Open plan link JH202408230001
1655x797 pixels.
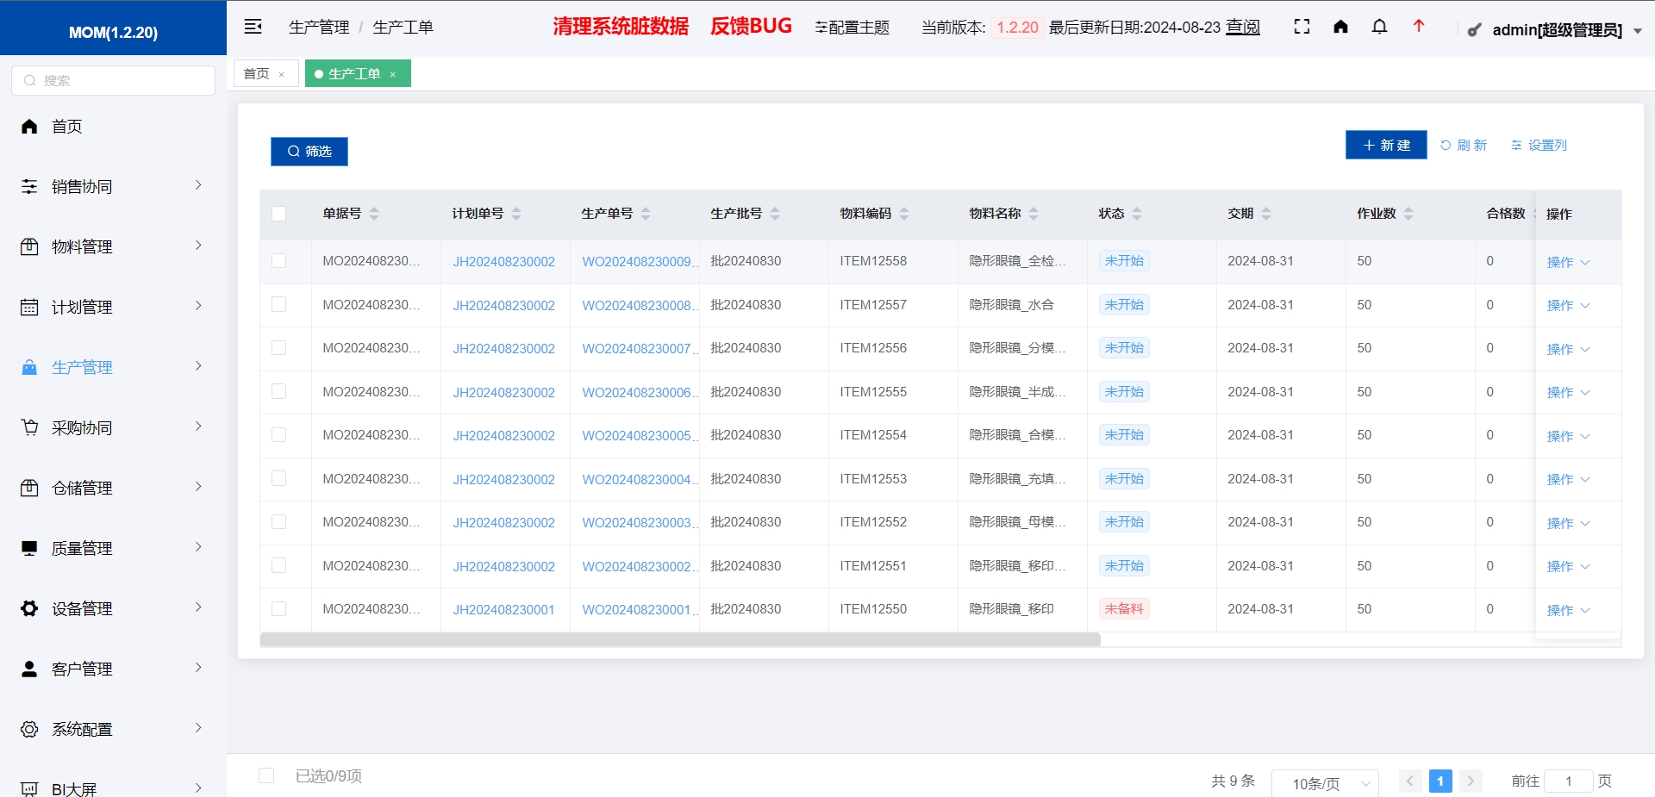pyautogui.click(x=504, y=610)
